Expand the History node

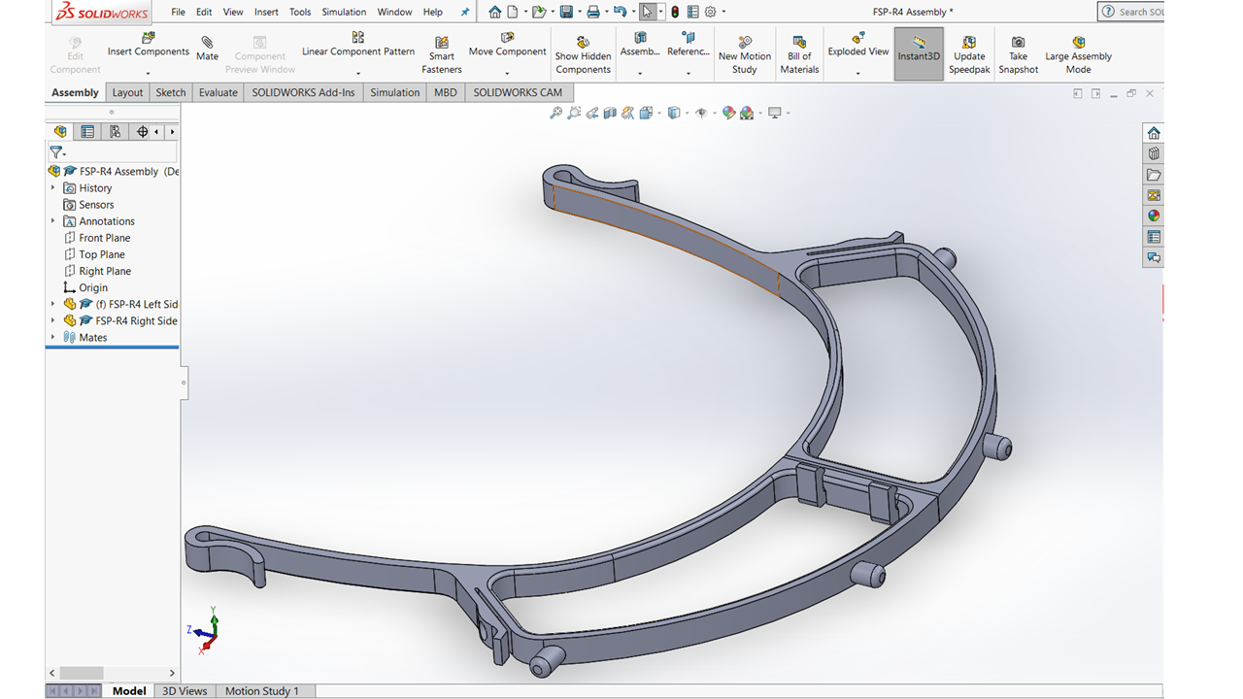53,187
